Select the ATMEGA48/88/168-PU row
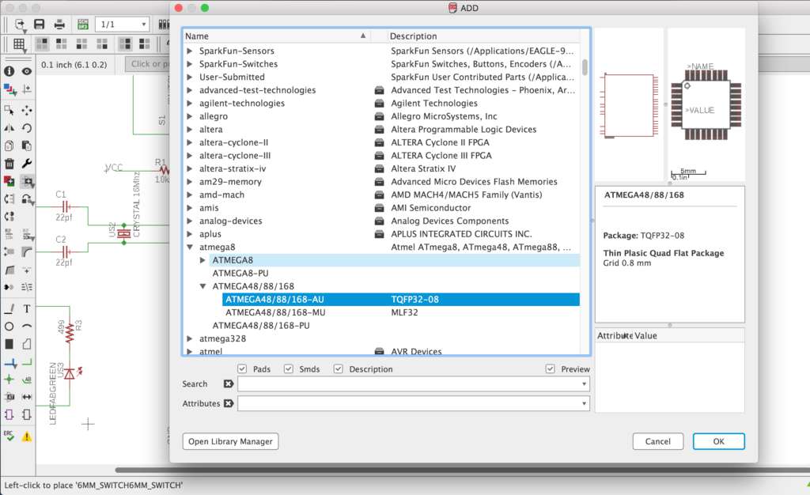The height and width of the screenshot is (495, 810). click(x=261, y=326)
